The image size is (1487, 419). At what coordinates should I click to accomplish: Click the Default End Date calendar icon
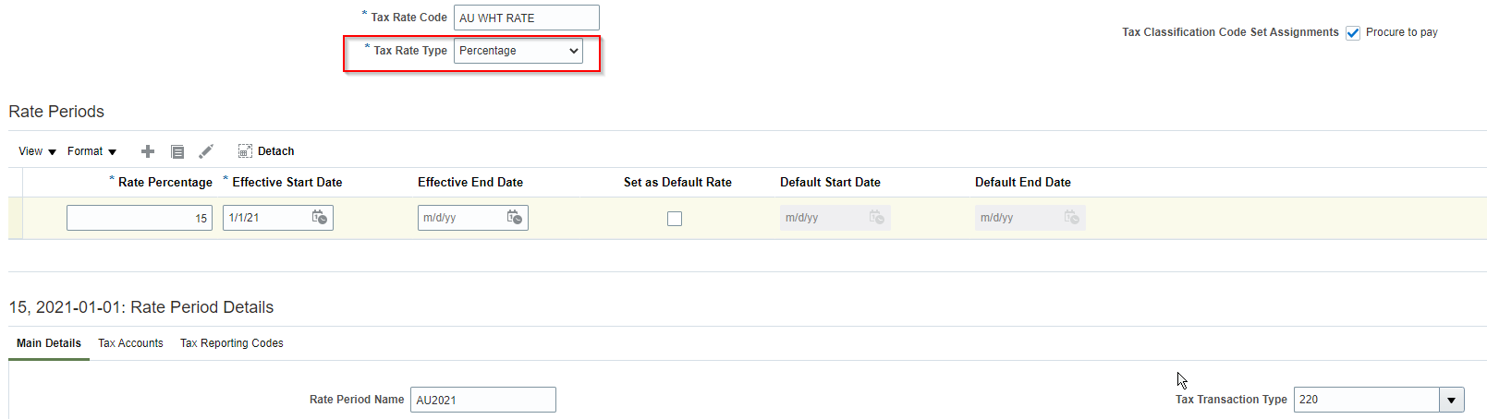coord(1071,218)
